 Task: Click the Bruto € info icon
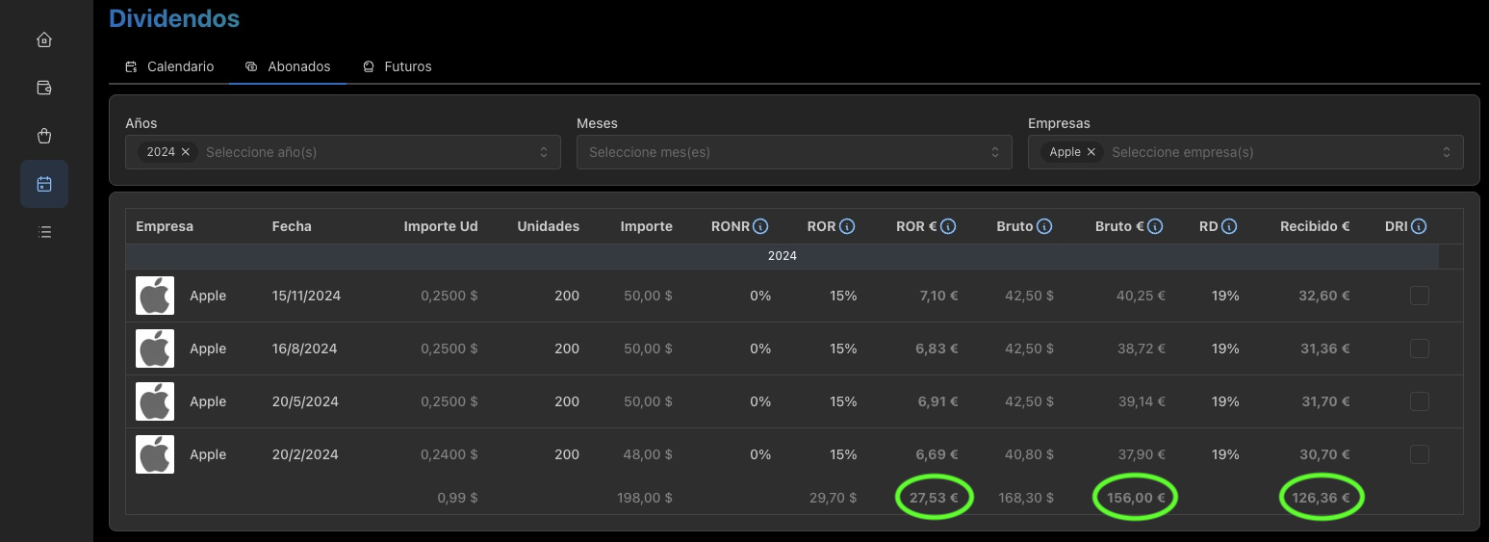click(x=1155, y=227)
